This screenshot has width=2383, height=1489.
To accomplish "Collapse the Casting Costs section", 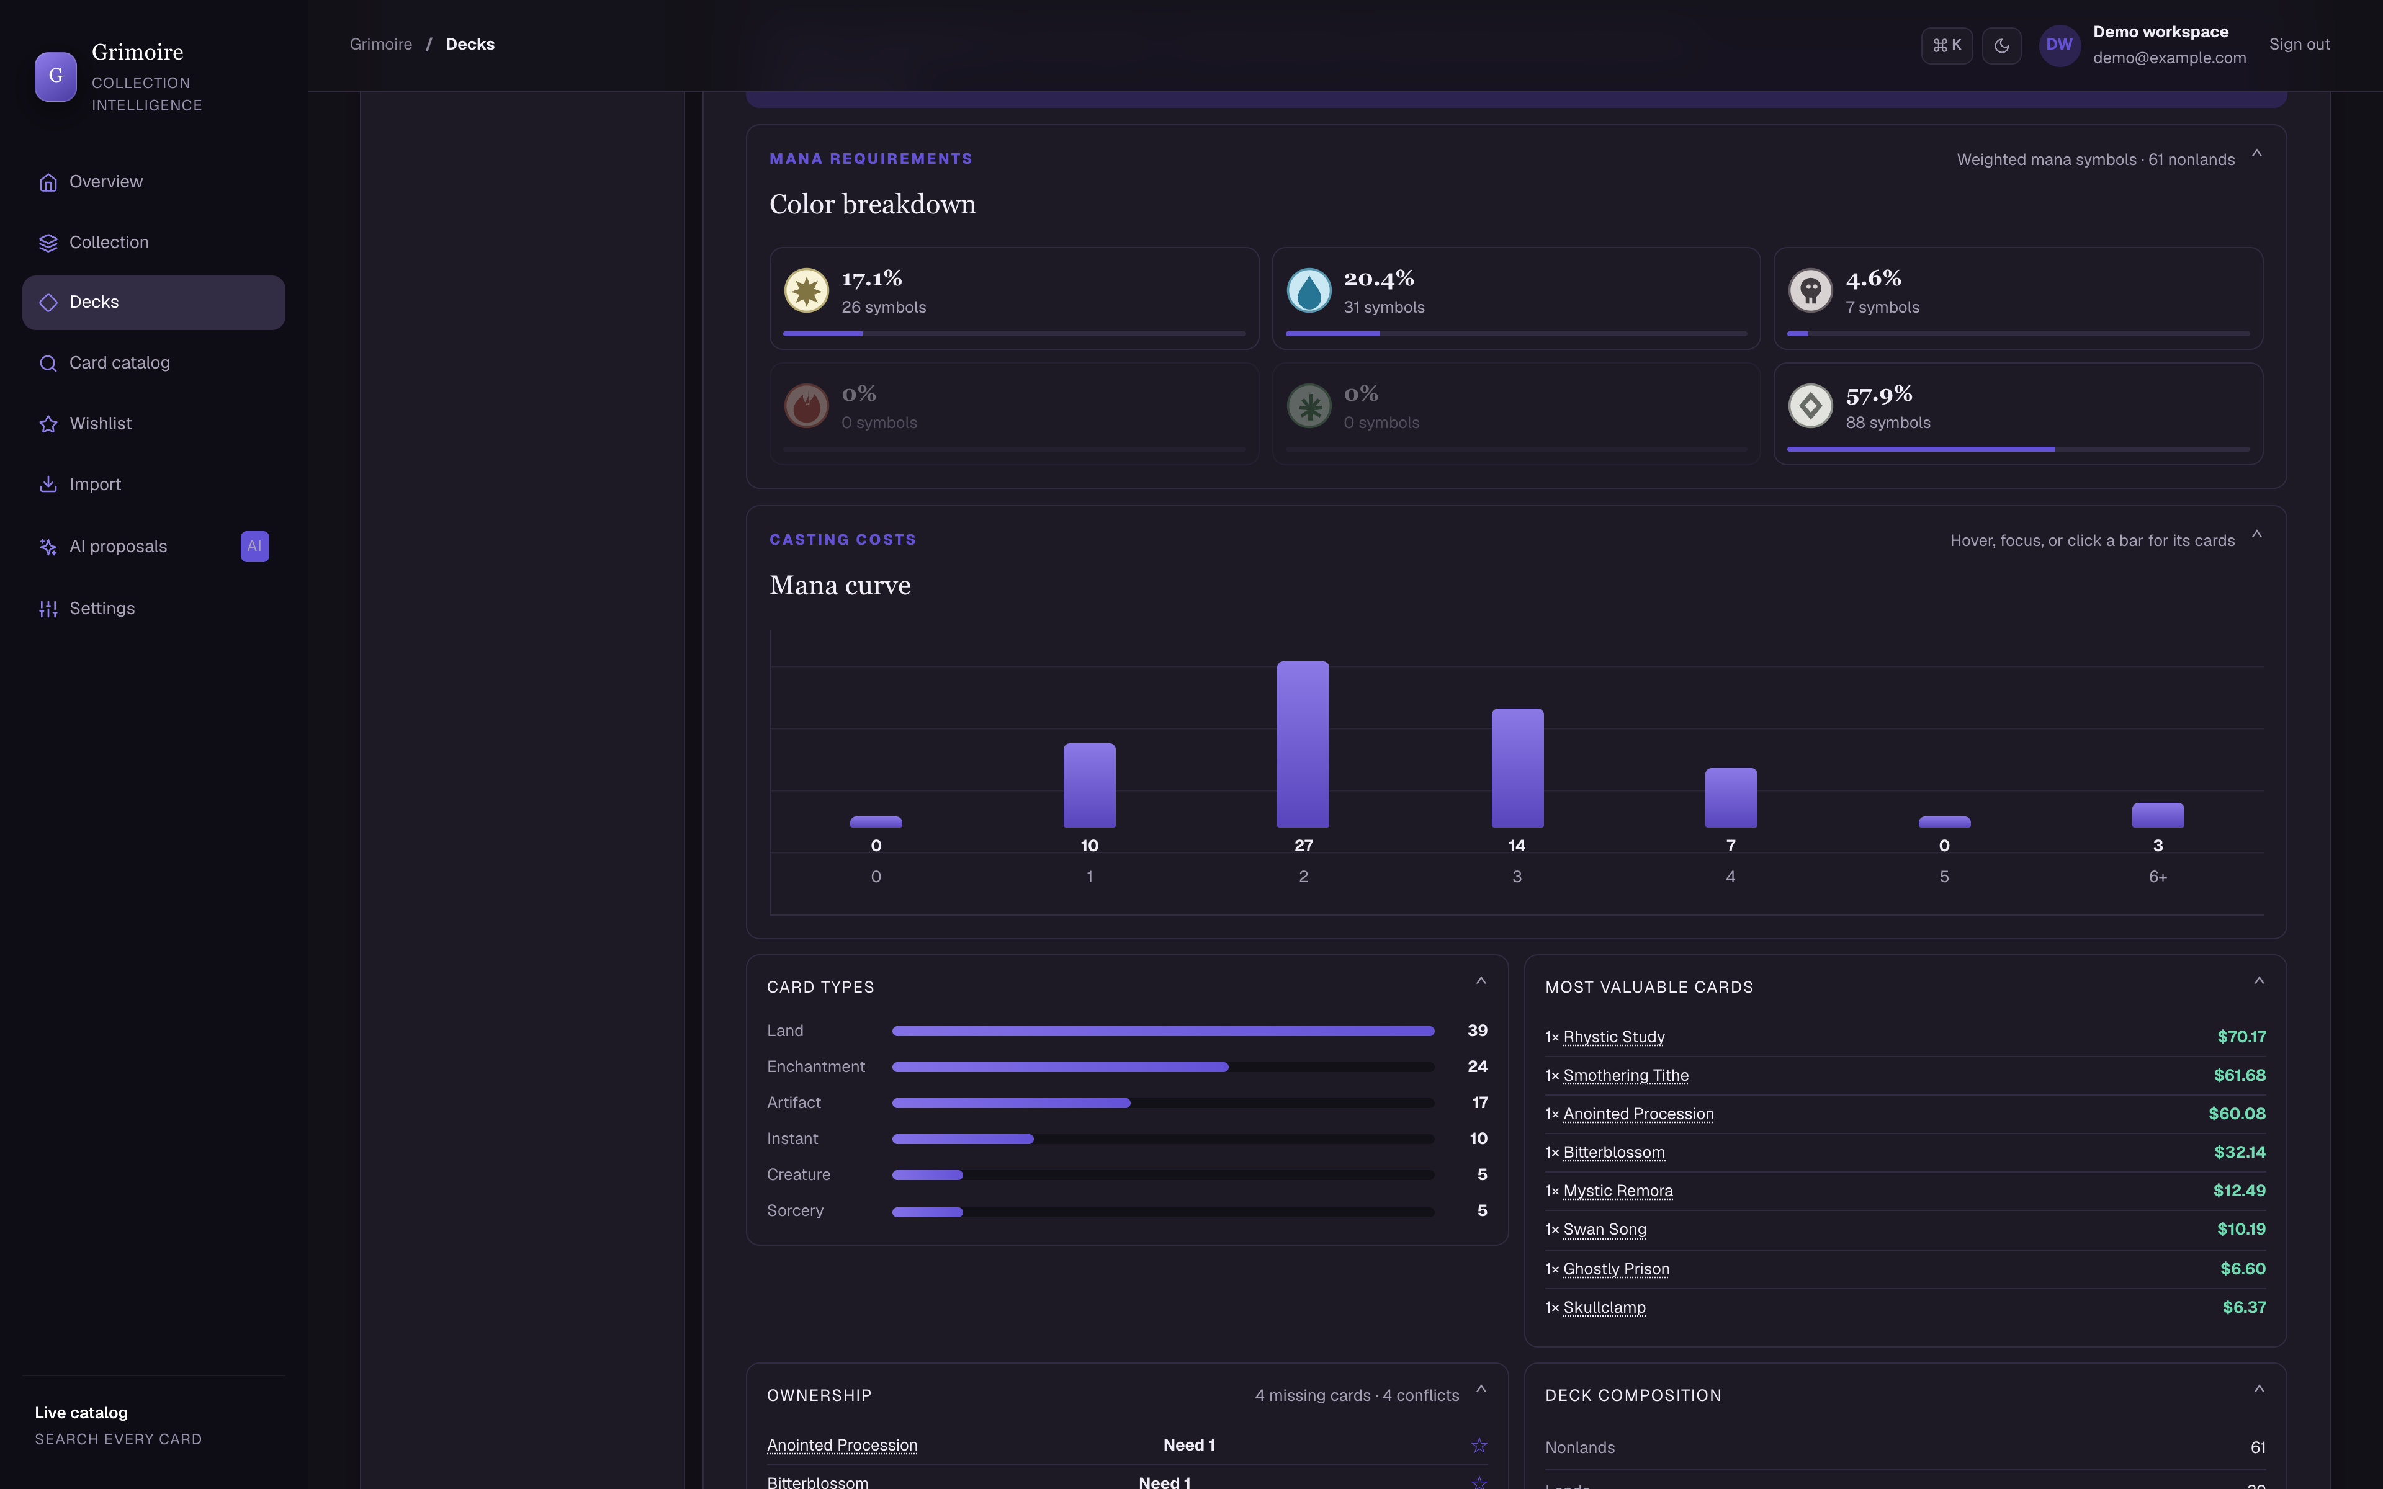I will [x=2256, y=535].
